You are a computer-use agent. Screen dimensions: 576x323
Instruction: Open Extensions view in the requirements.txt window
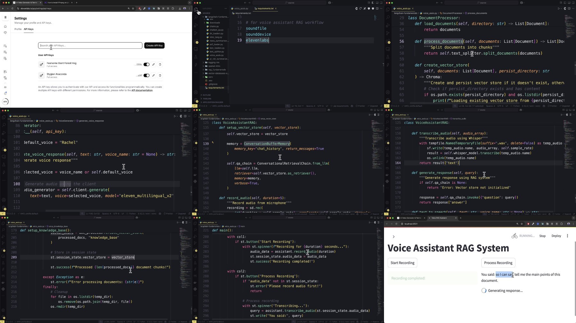click(196, 41)
